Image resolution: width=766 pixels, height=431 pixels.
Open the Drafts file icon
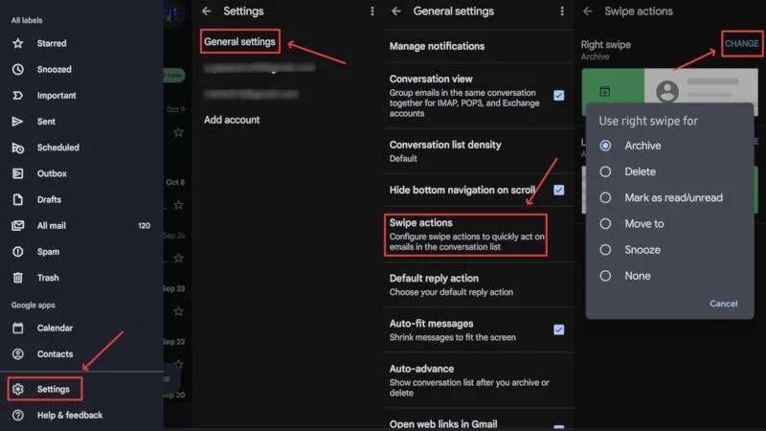click(17, 199)
